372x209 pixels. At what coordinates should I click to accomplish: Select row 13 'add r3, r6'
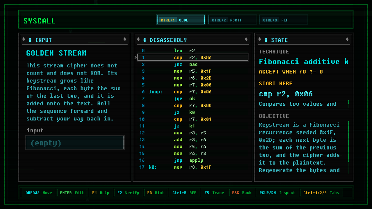(193, 140)
